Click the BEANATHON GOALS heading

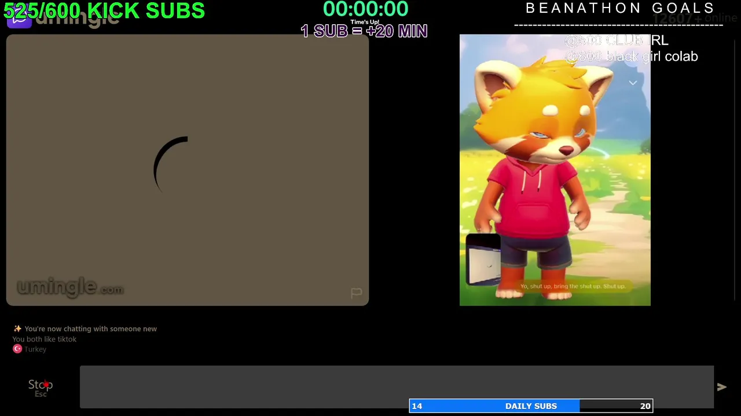620,8
